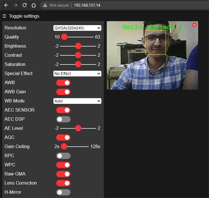Click the Toggle settings label
This screenshot has width=209, height=198.
24,16
